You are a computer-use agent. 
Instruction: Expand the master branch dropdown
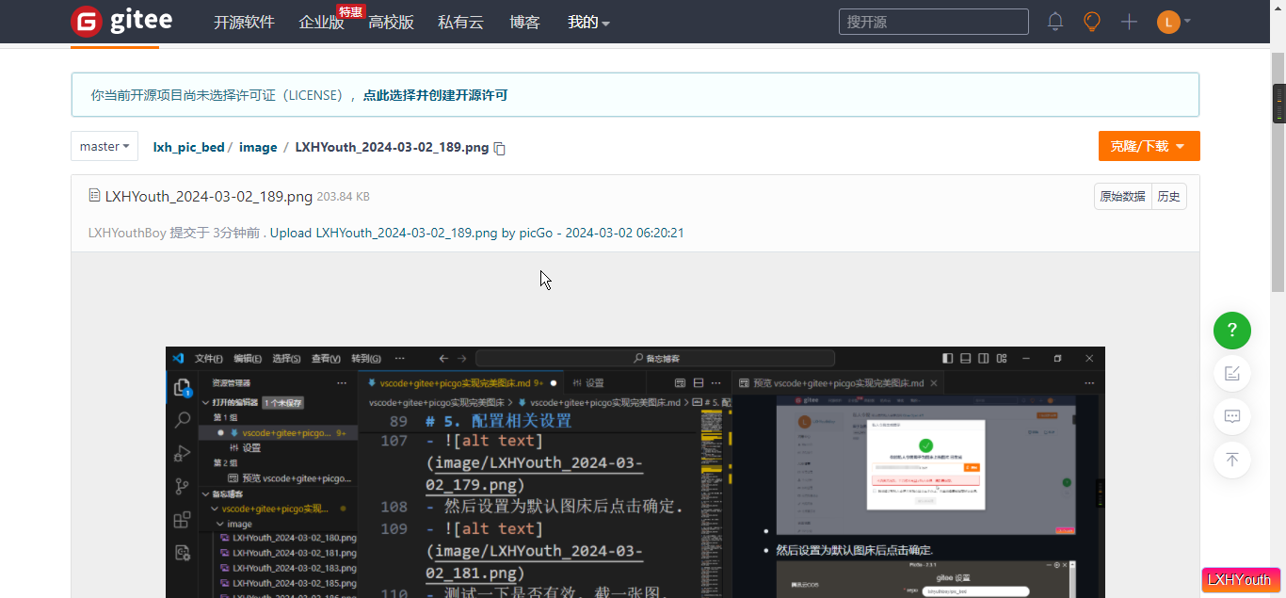[104, 146]
